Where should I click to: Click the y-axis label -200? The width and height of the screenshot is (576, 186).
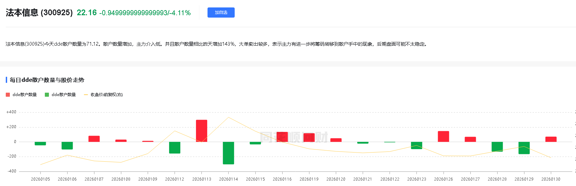point(12,156)
